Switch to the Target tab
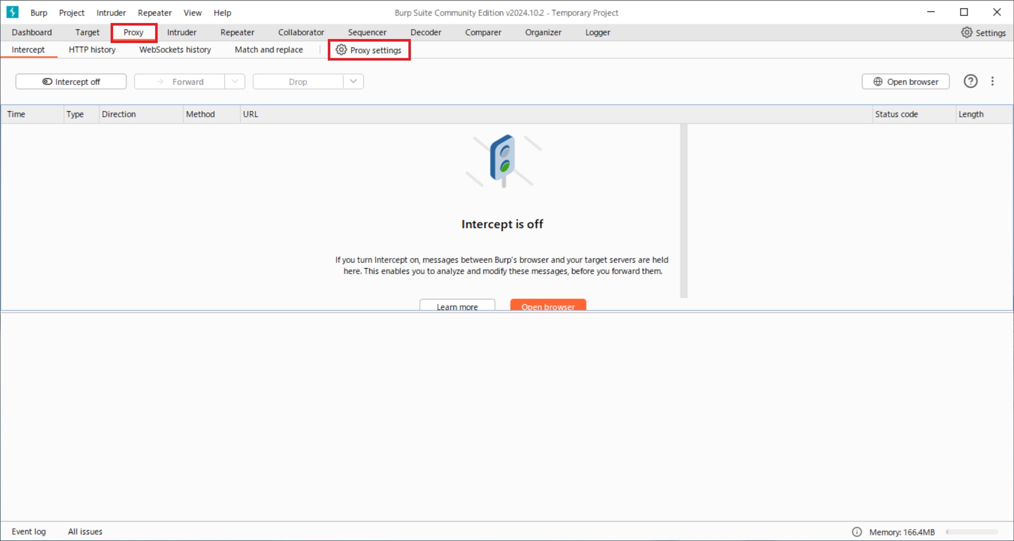 (x=87, y=32)
